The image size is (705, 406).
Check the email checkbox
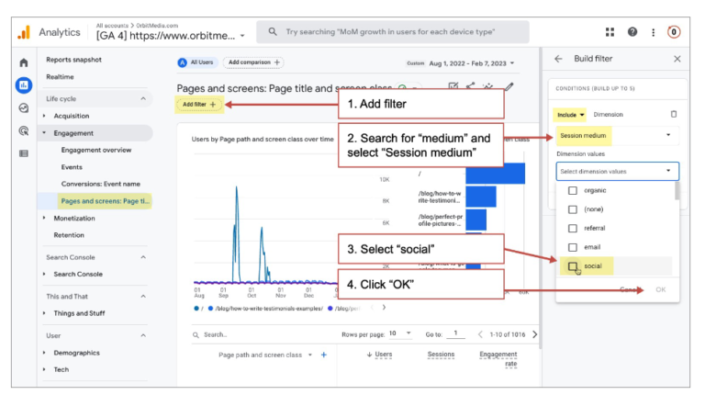(573, 247)
